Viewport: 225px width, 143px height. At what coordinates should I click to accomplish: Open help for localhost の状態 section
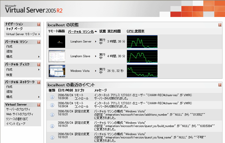tap(220, 25)
